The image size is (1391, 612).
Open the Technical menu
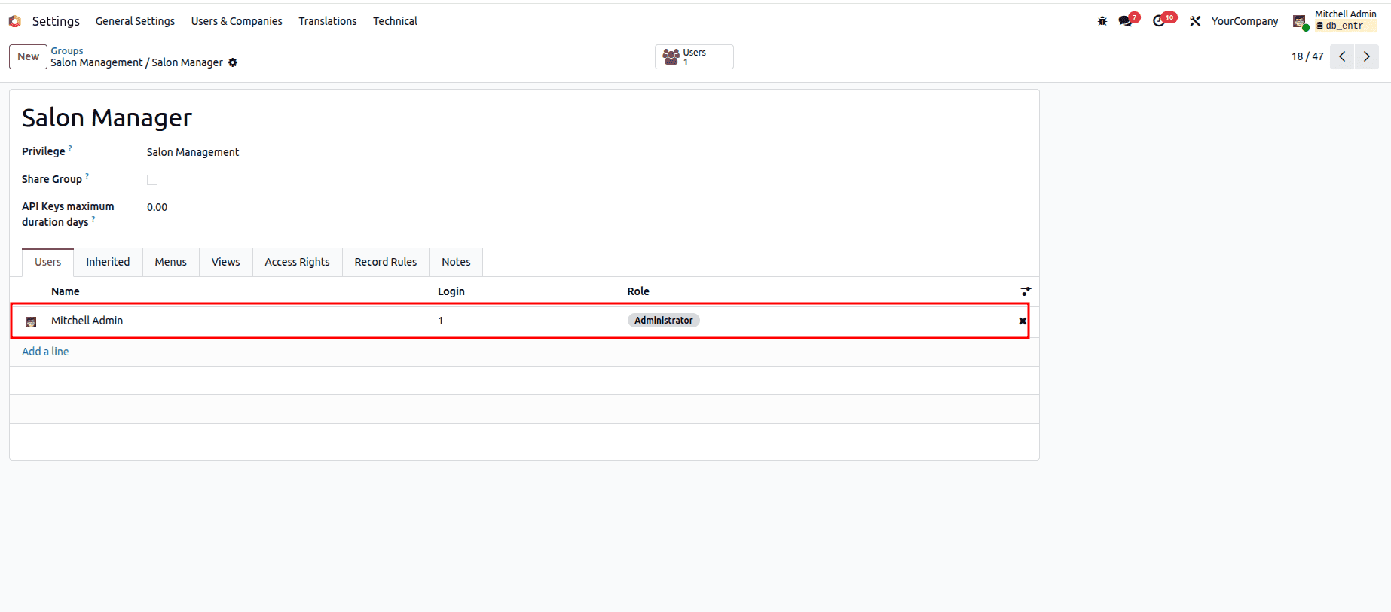click(395, 21)
